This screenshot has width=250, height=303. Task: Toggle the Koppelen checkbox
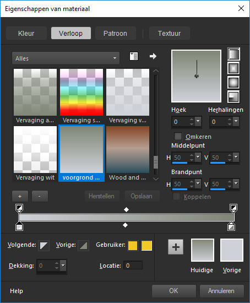click(176, 197)
